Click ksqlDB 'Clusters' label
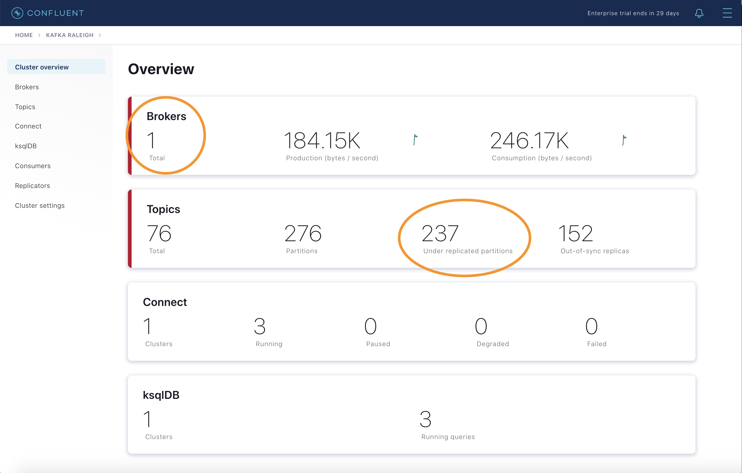This screenshot has height=473, width=742. (159, 437)
